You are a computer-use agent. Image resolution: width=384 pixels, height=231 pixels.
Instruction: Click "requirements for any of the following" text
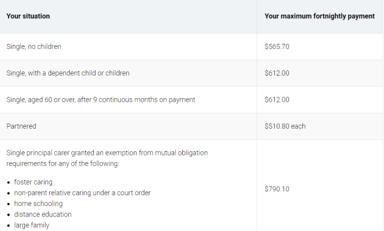click(63, 163)
